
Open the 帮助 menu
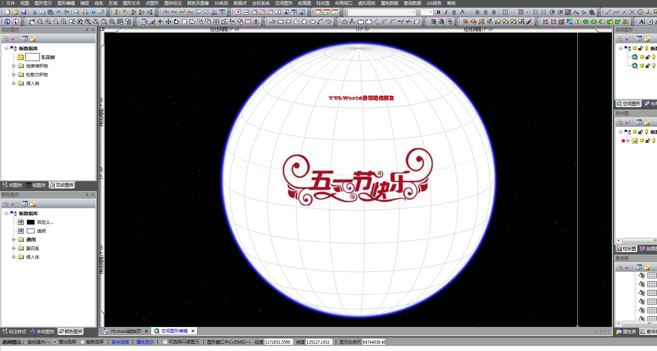coord(451,3)
